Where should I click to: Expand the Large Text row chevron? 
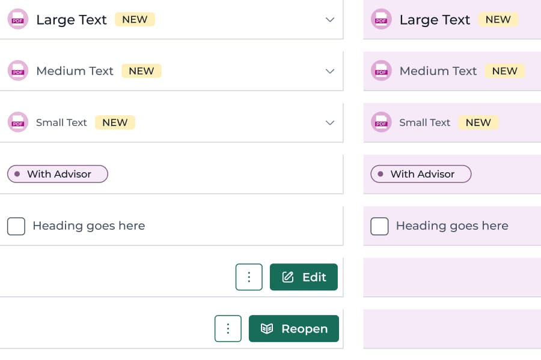click(330, 20)
